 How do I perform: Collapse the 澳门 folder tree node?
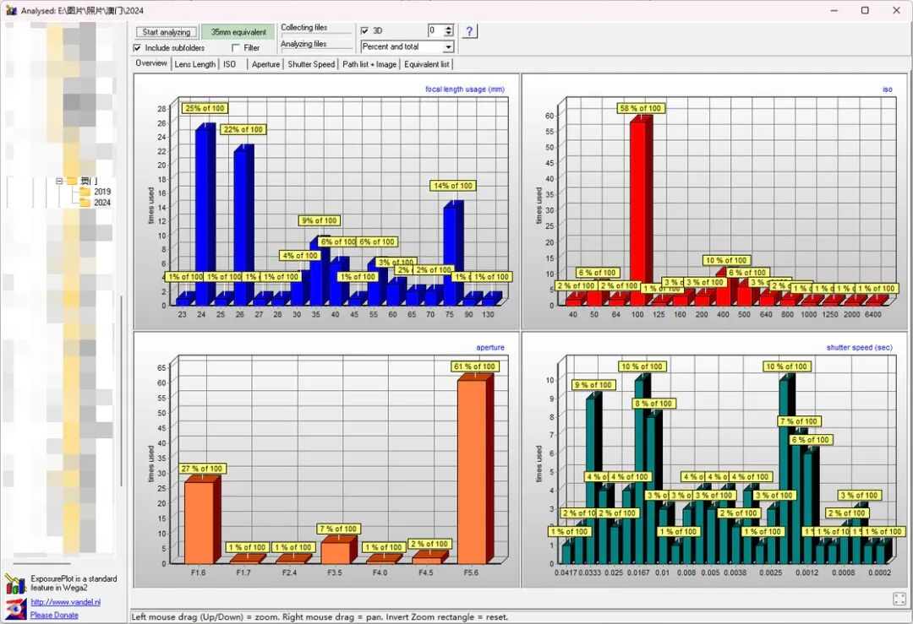[59, 181]
